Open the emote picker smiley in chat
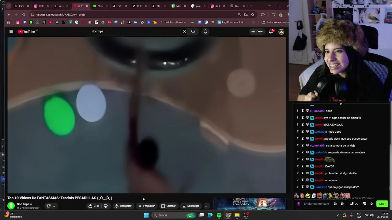Image resolution: width=392 pixels, height=220 pixels. [x=342, y=204]
